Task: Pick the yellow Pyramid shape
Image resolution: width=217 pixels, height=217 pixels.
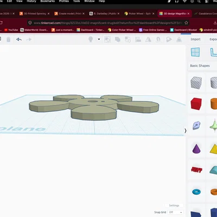Action: click(214, 149)
